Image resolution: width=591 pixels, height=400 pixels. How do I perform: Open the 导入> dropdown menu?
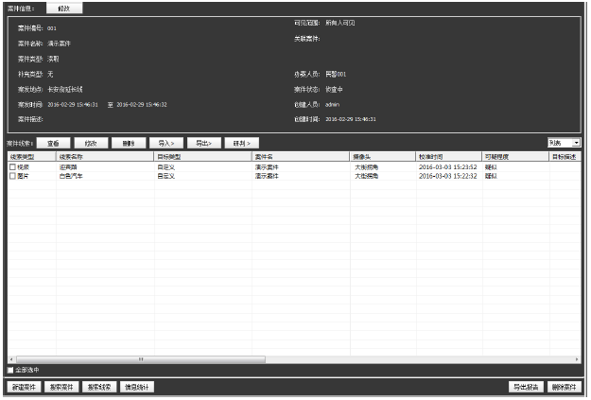click(x=165, y=142)
